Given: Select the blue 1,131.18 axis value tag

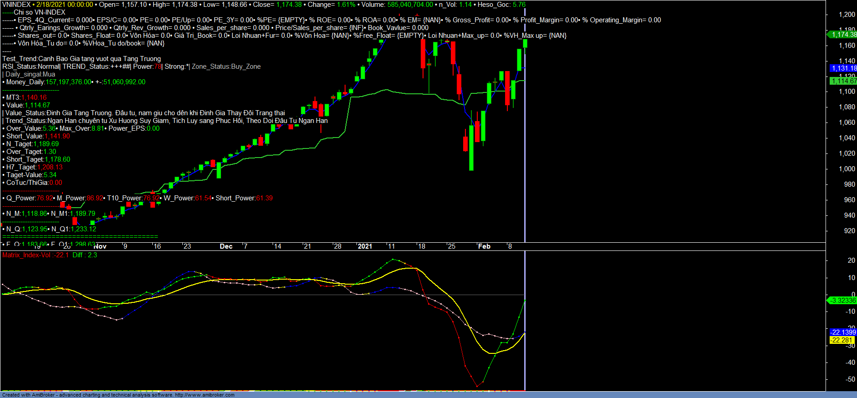Looking at the screenshot, I should (x=843, y=68).
